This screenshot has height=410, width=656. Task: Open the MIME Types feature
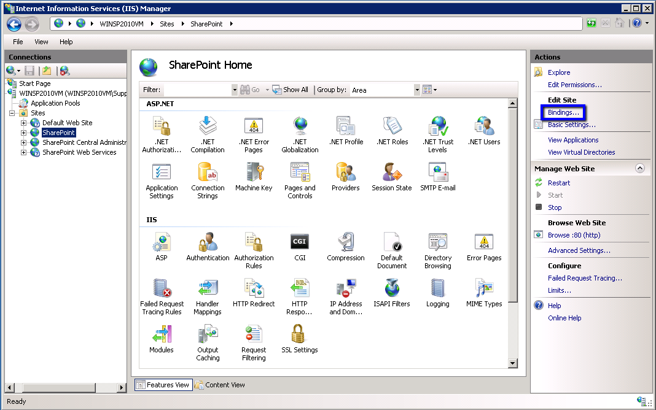point(484,289)
